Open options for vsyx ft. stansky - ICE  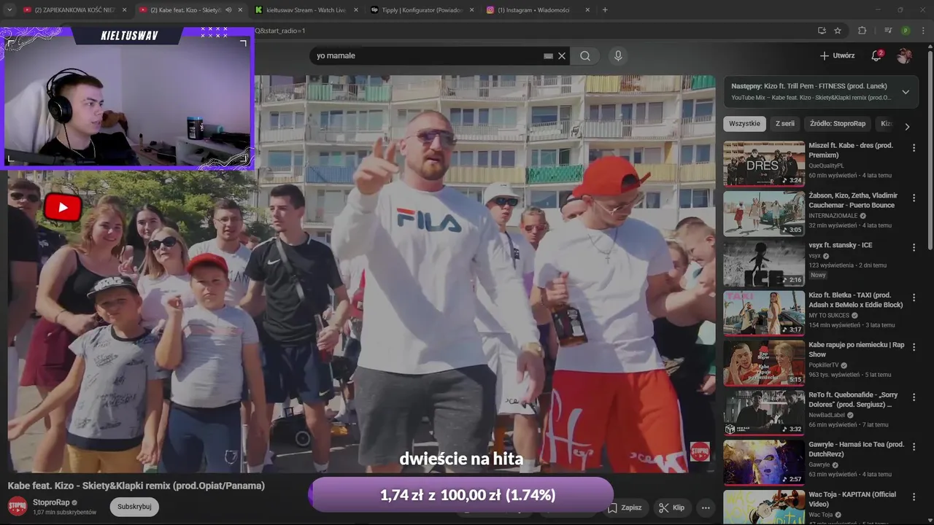point(914,248)
